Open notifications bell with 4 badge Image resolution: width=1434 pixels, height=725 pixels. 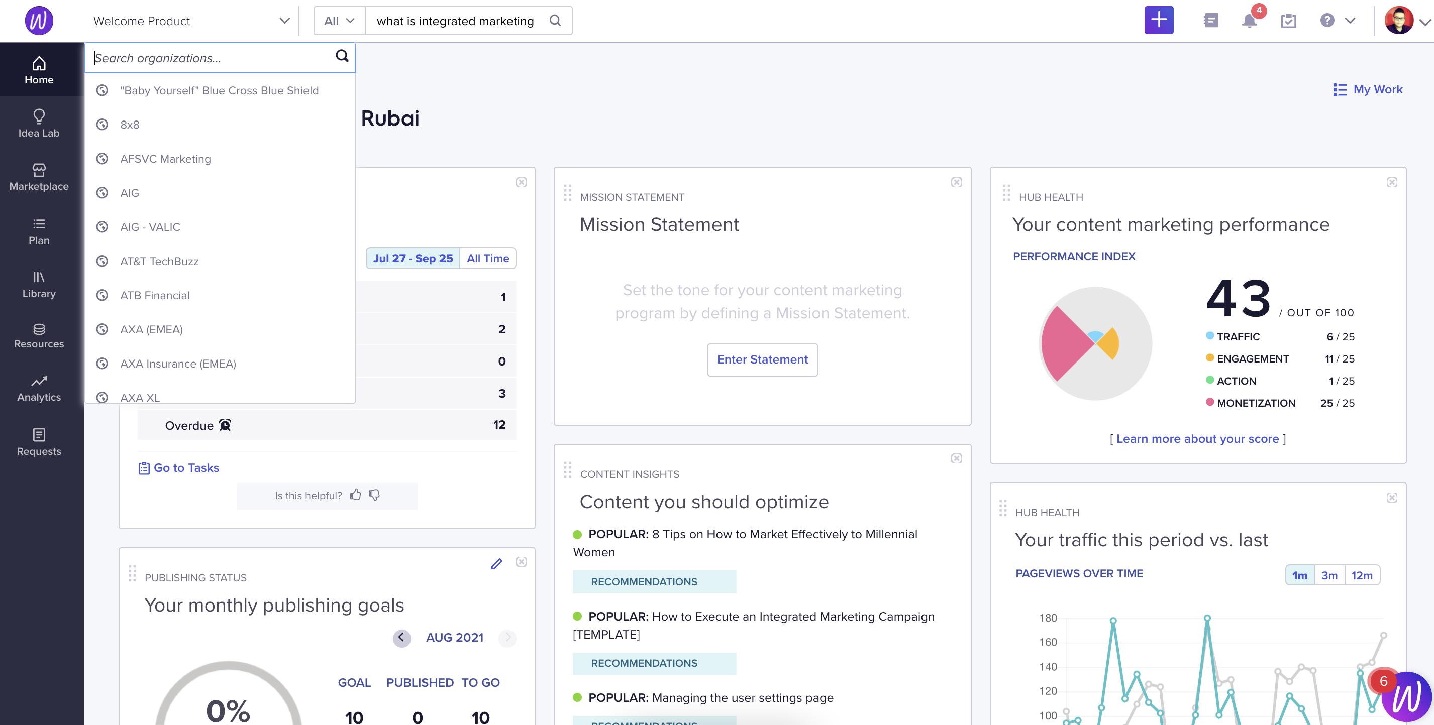pyautogui.click(x=1249, y=21)
